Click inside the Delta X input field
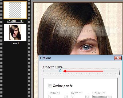 point(56,97)
